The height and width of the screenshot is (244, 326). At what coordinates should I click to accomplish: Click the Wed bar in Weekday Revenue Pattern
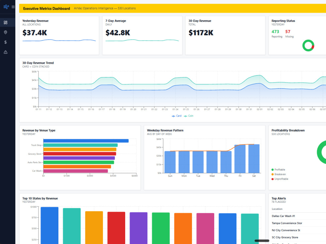pos(212,162)
